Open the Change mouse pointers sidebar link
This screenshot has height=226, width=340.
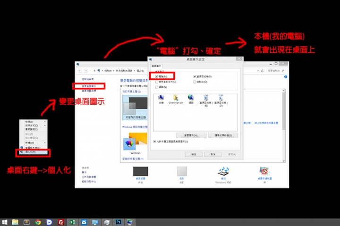[89, 91]
